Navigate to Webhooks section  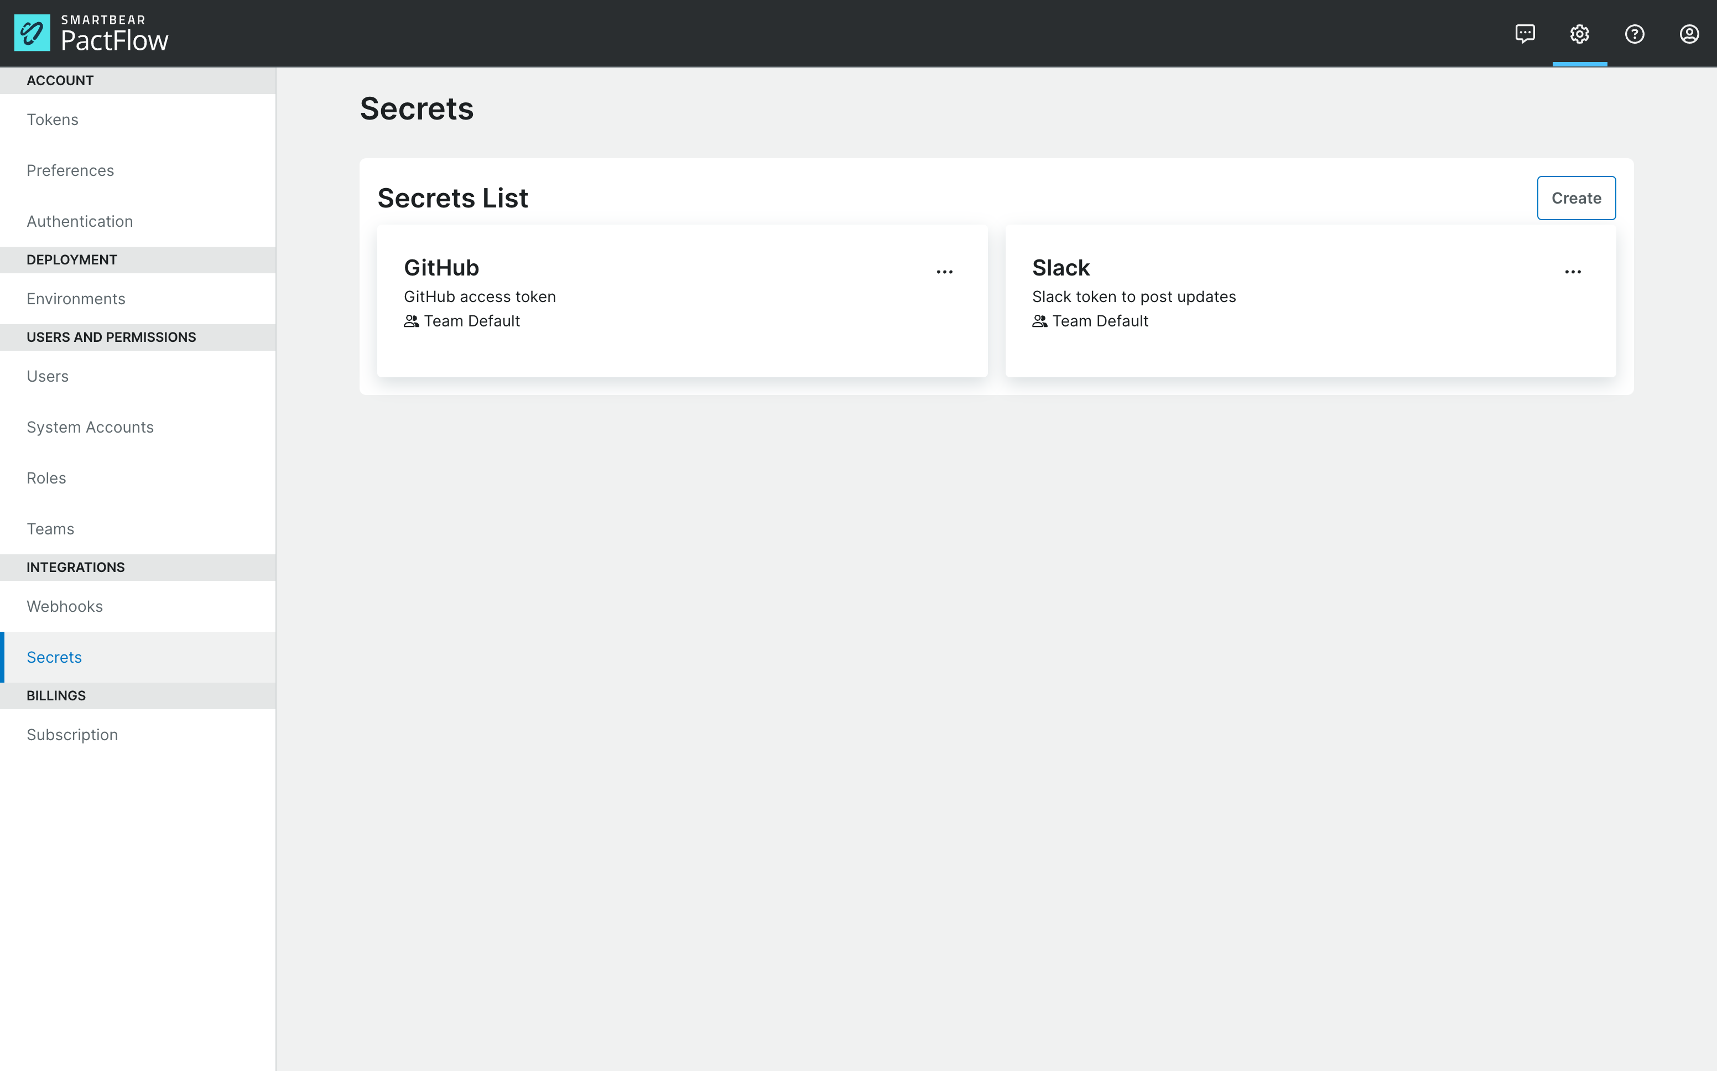coord(64,606)
